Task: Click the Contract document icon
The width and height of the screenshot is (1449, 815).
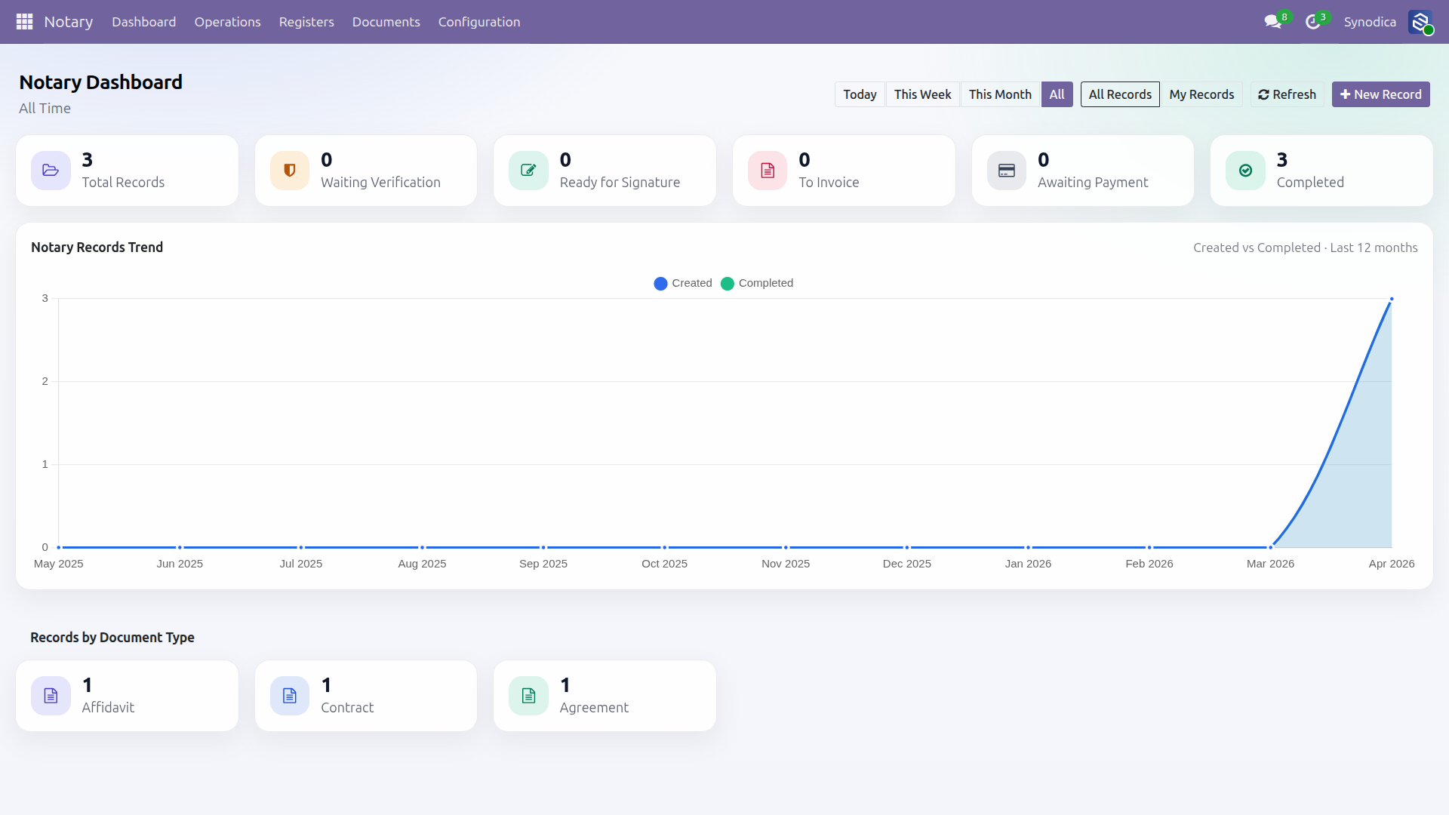Action: (290, 696)
